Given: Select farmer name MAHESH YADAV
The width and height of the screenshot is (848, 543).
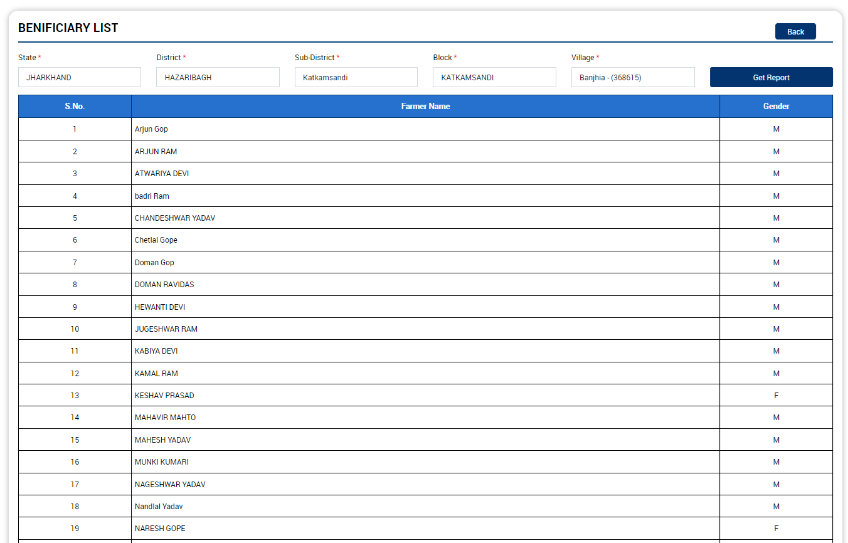Looking at the screenshot, I should tap(162, 440).
